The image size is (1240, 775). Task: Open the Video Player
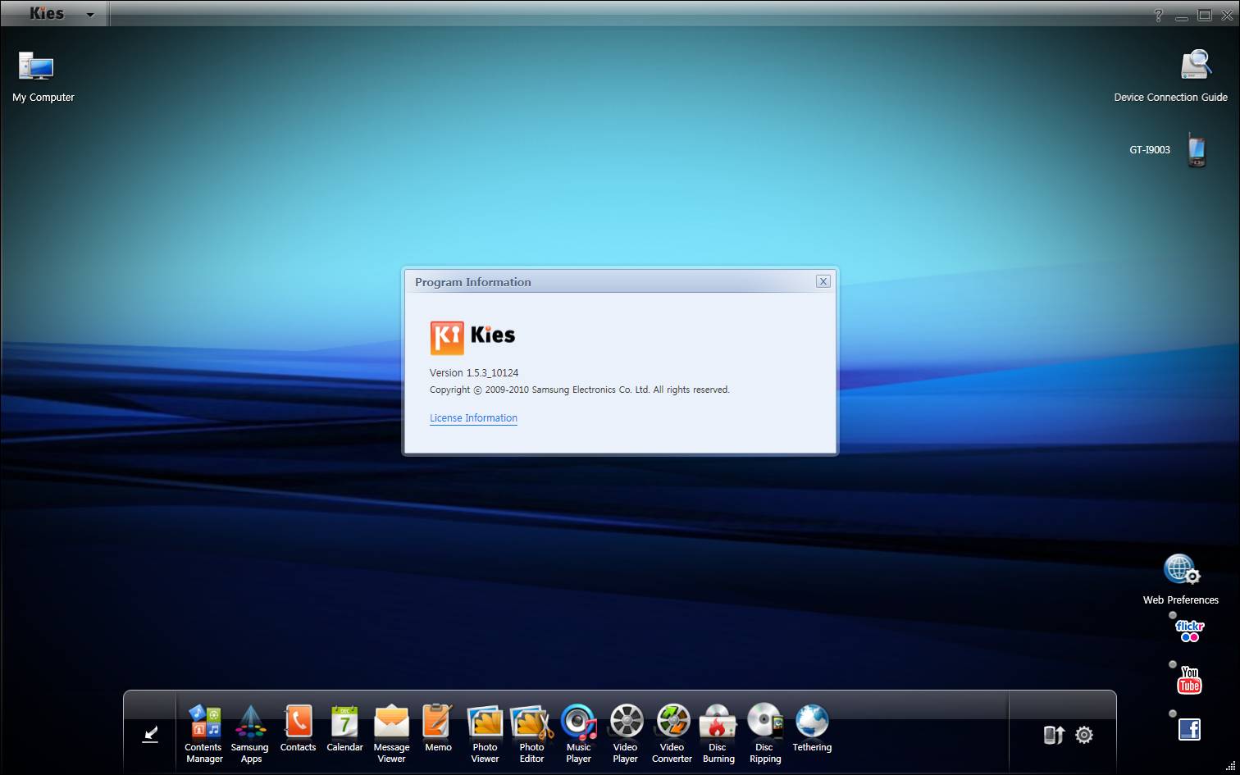(625, 733)
